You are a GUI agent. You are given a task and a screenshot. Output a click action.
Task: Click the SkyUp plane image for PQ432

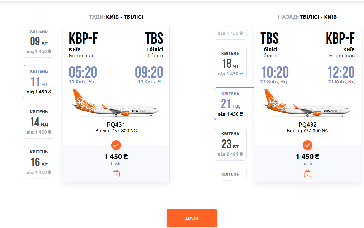[x=307, y=103]
